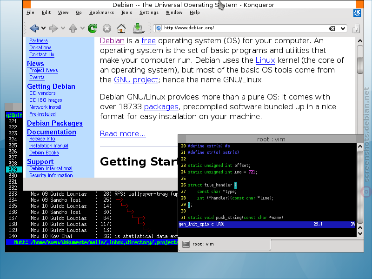
Task: Follow the Linux kernel link
Action: pyautogui.click(x=265, y=60)
